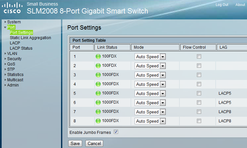Open Mode dropdown for port 8
The image size is (247, 148).
coord(150,121)
